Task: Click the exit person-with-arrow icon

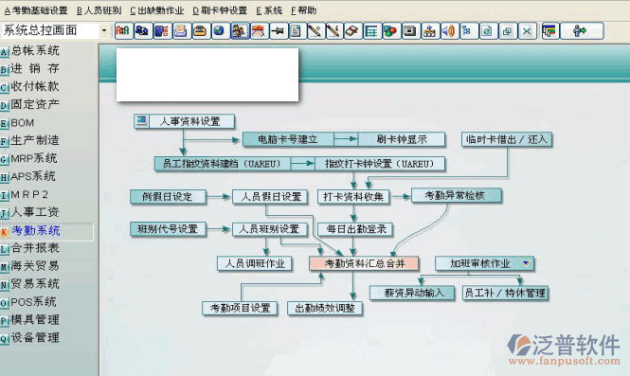Action: coord(582,31)
